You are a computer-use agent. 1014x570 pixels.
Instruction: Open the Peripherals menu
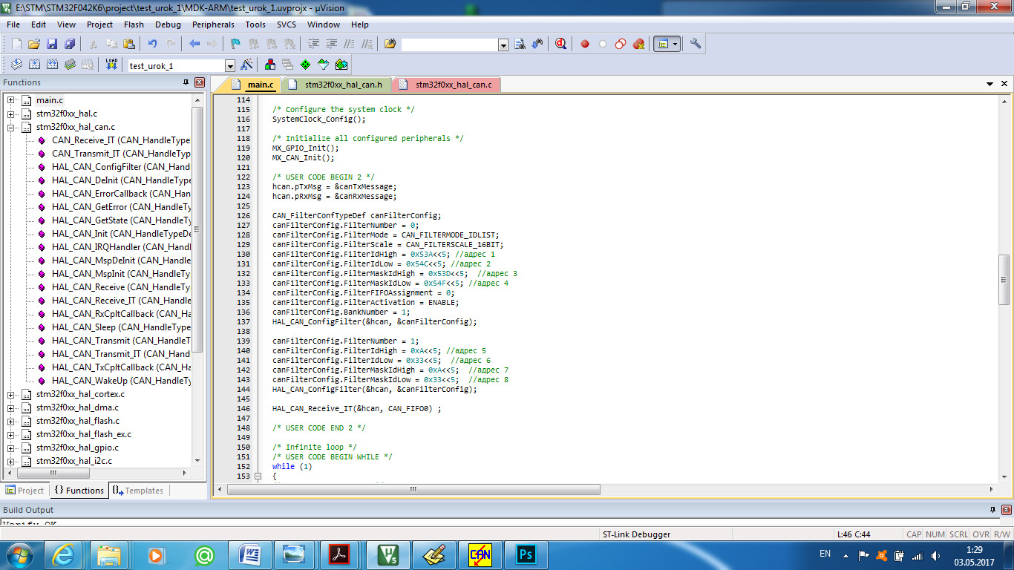[213, 24]
